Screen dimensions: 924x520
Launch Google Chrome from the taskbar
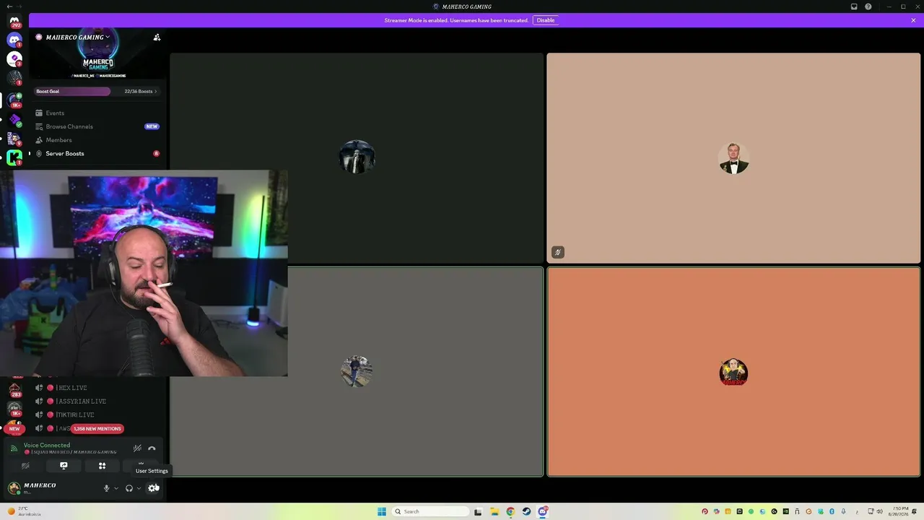click(x=510, y=511)
